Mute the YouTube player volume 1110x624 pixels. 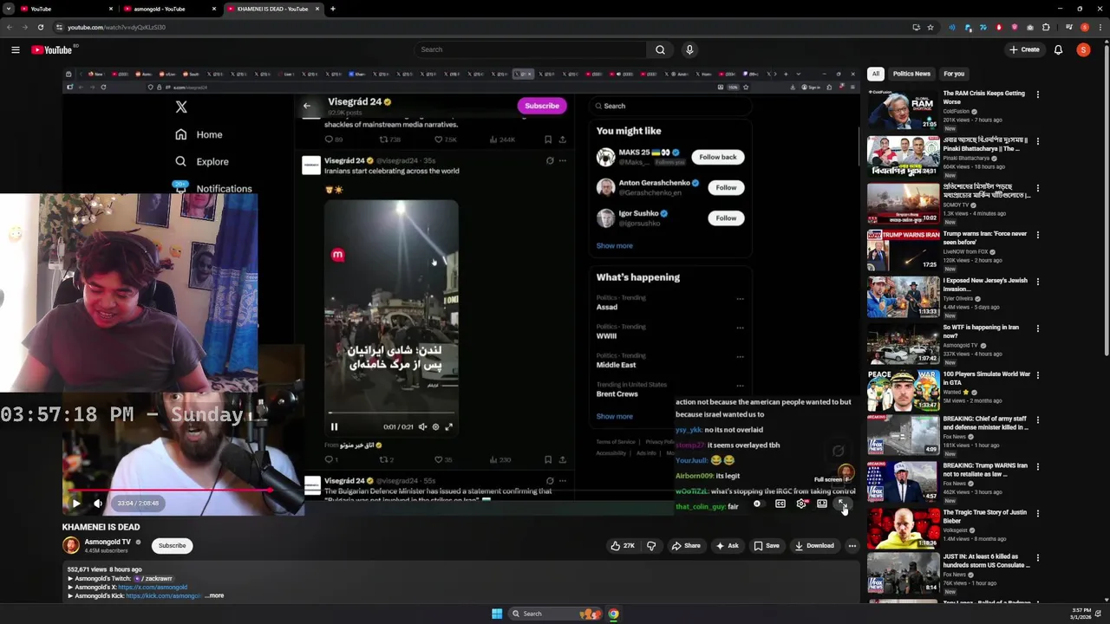tap(98, 503)
